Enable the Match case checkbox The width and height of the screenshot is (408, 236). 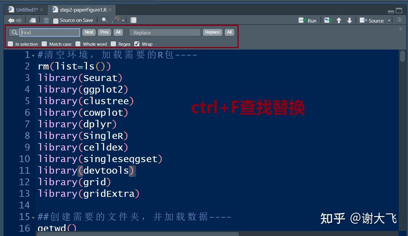pos(44,44)
